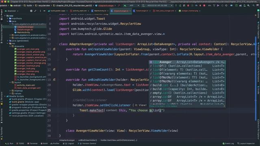Open the Project tool window sidebar

point(2,15)
